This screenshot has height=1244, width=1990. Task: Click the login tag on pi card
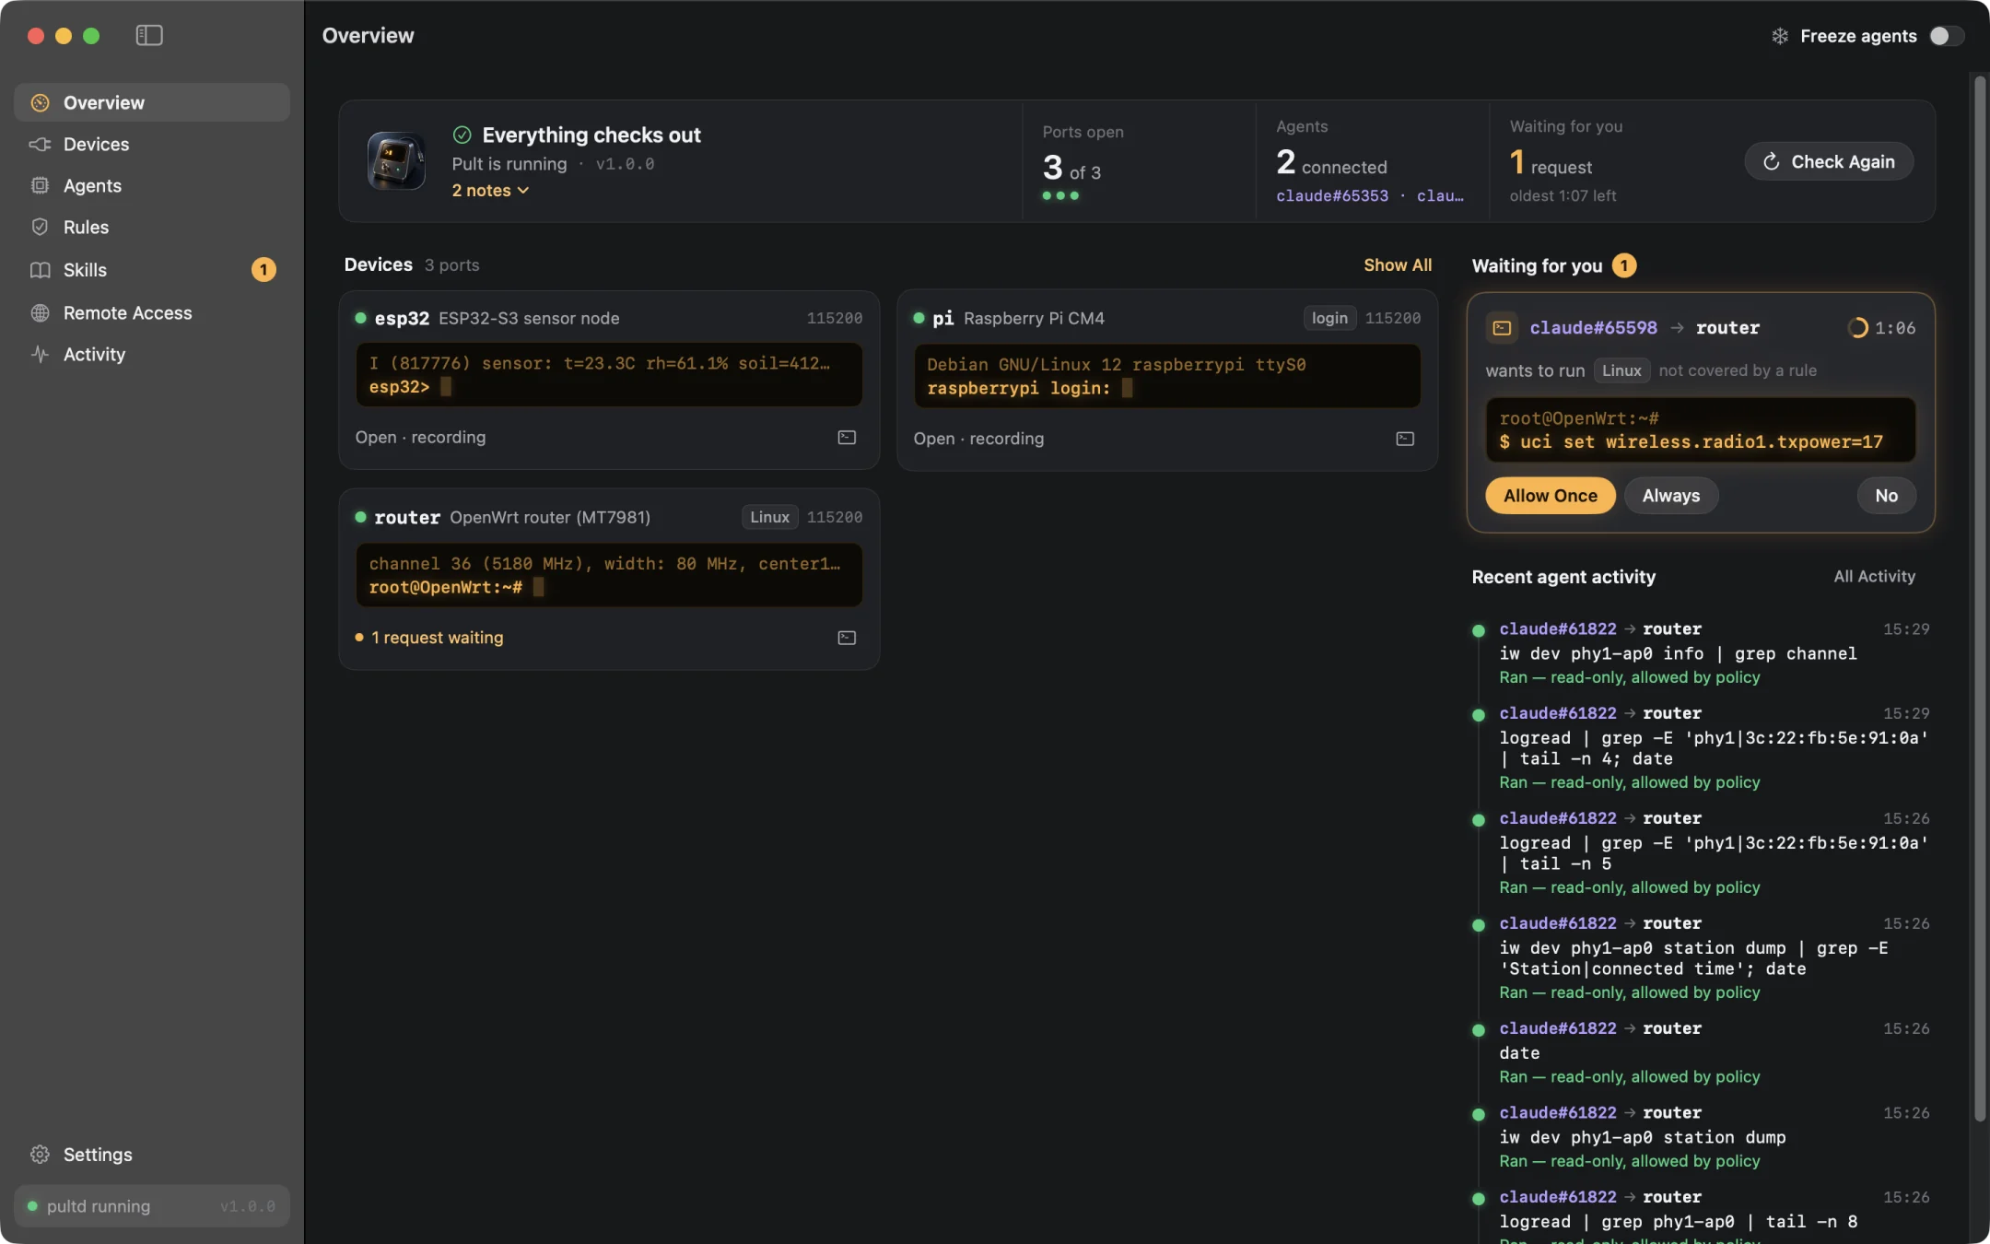point(1329,318)
